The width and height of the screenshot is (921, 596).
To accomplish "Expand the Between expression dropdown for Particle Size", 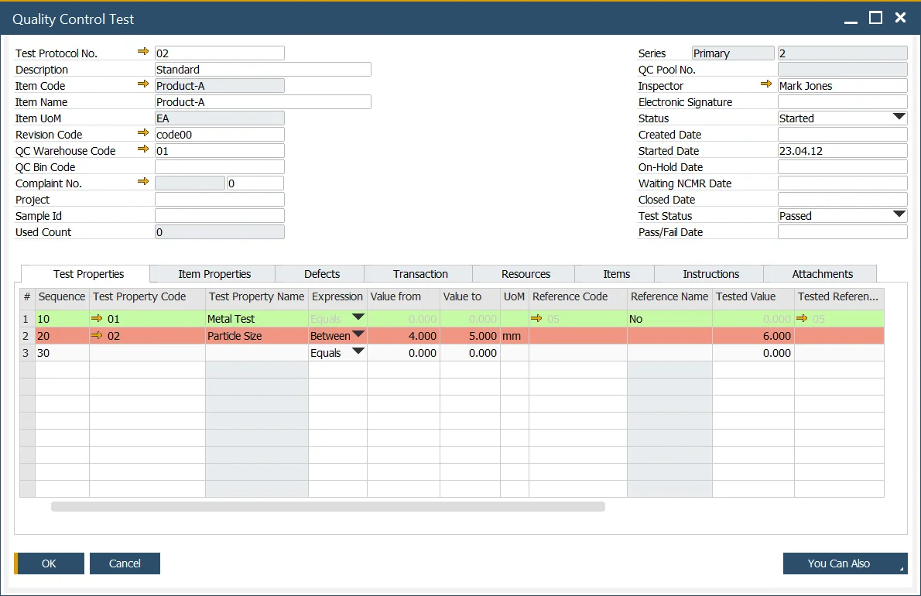I will (358, 335).
